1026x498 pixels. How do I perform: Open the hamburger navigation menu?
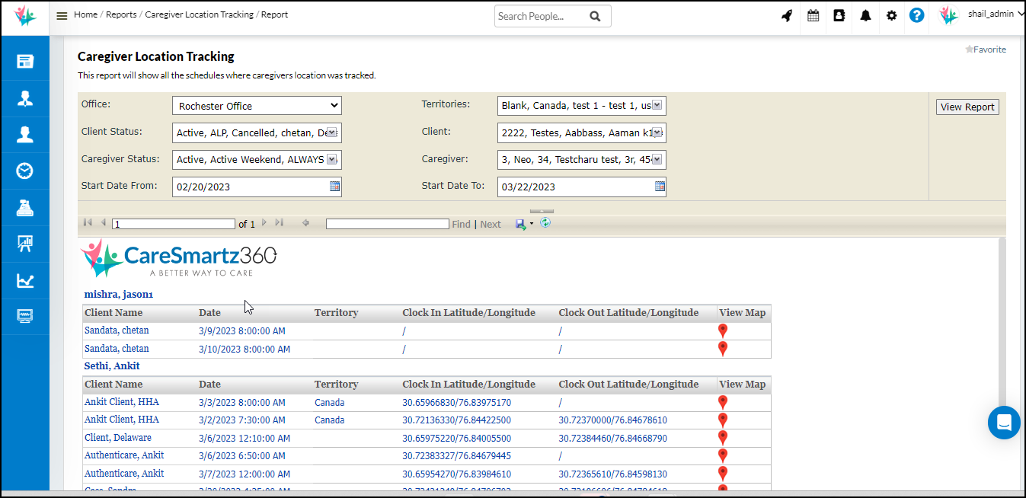coord(62,15)
